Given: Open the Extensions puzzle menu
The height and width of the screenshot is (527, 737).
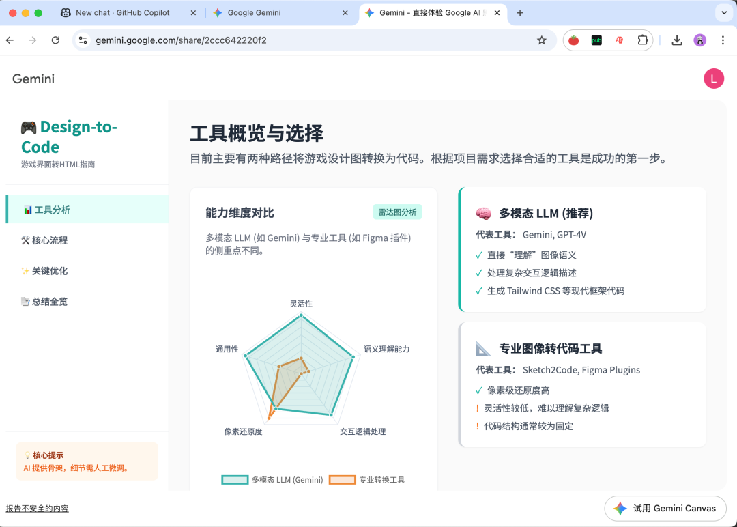Looking at the screenshot, I should [x=643, y=40].
